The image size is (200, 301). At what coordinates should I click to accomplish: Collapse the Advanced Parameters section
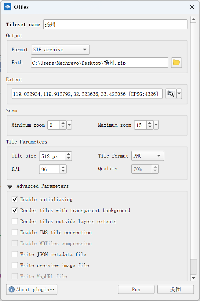[10, 187]
